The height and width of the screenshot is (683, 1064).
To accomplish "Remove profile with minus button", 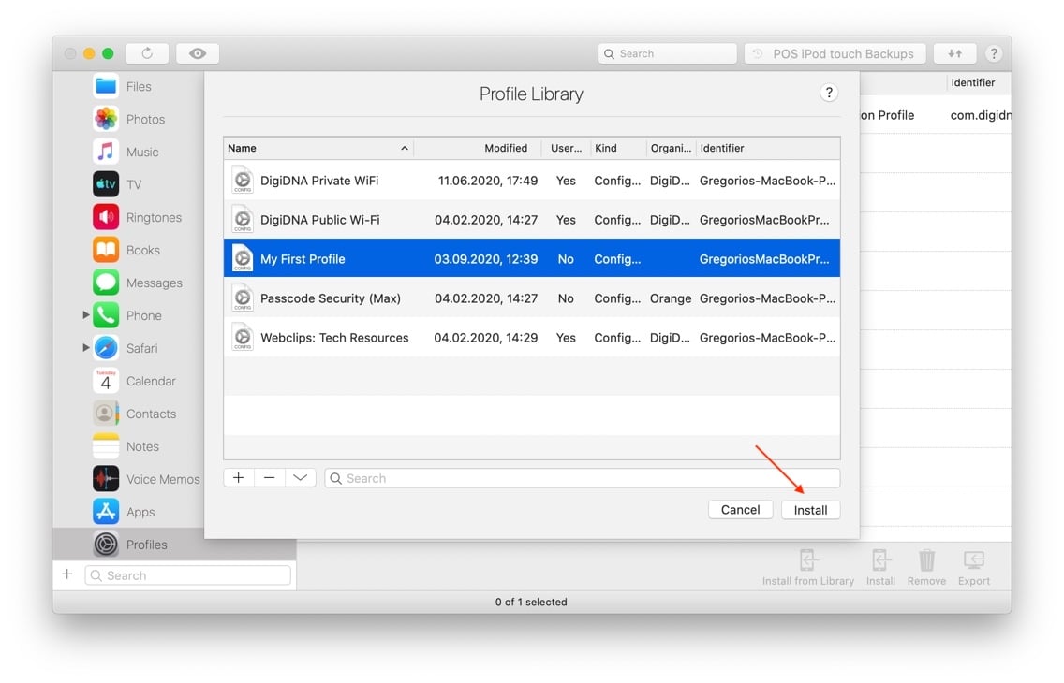I will (x=270, y=478).
